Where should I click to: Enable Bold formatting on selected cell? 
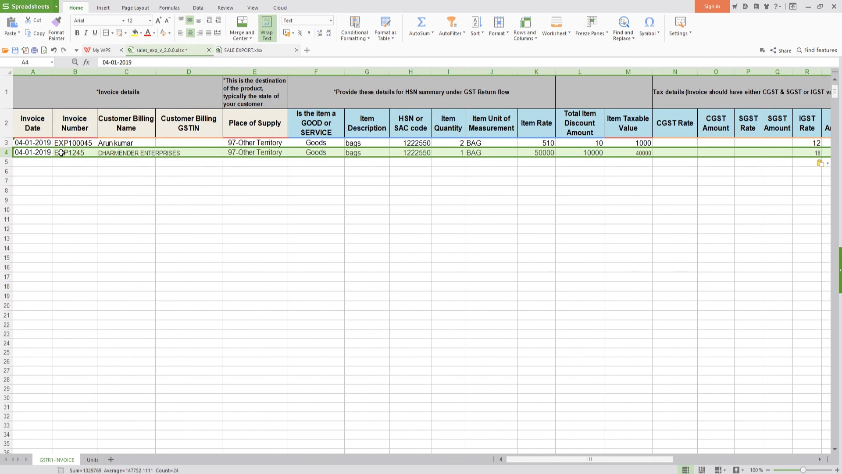coord(77,33)
